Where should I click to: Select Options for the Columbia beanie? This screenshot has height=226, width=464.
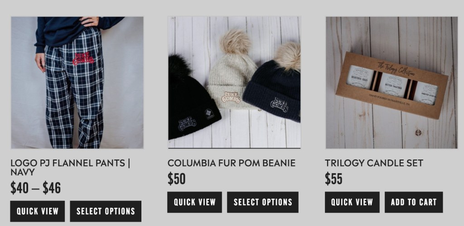click(x=263, y=202)
